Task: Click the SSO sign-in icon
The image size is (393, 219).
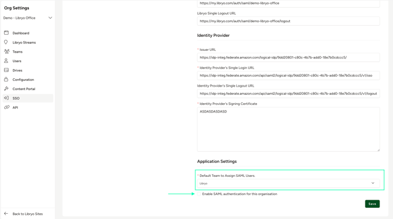Action: (x=6, y=98)
